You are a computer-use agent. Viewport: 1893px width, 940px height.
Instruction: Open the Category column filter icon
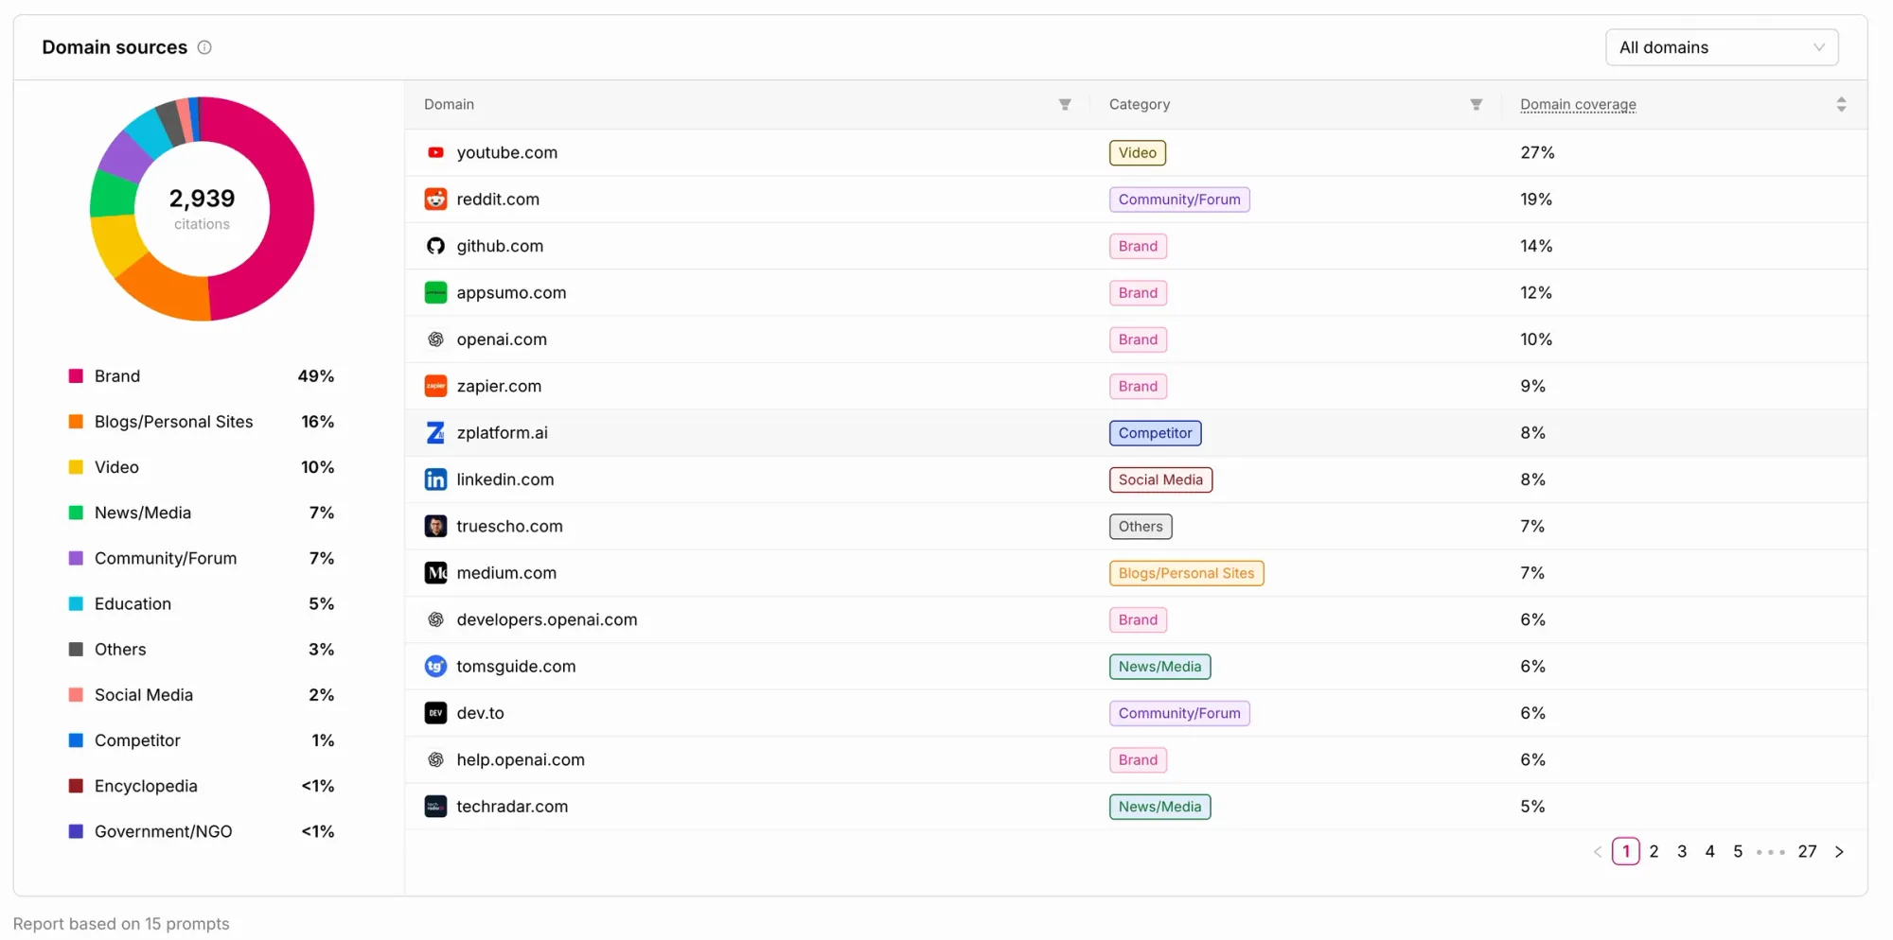click(x=1476, y=105)
